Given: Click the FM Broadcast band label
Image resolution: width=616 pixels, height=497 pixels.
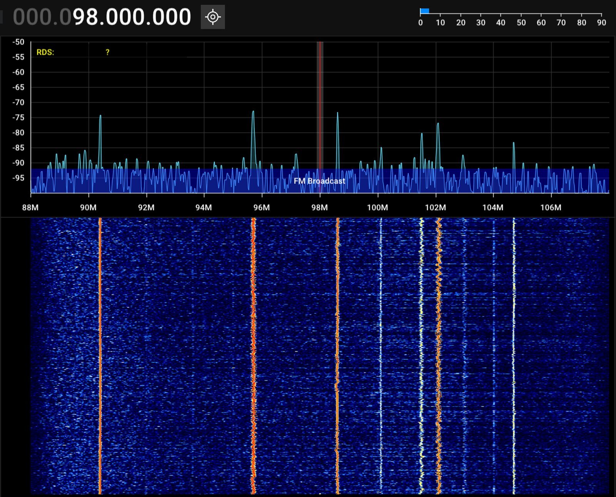Looking at the screenshot, I should [x=320, y=181].
